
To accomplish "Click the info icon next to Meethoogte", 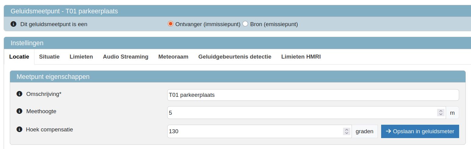I will (x=19, y=111).
